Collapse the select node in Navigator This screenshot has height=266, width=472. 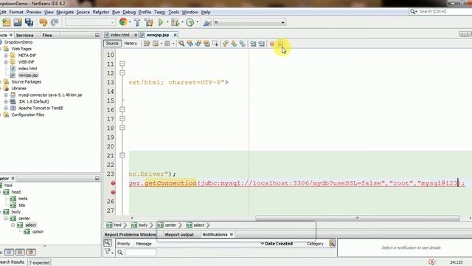(13, 225)
